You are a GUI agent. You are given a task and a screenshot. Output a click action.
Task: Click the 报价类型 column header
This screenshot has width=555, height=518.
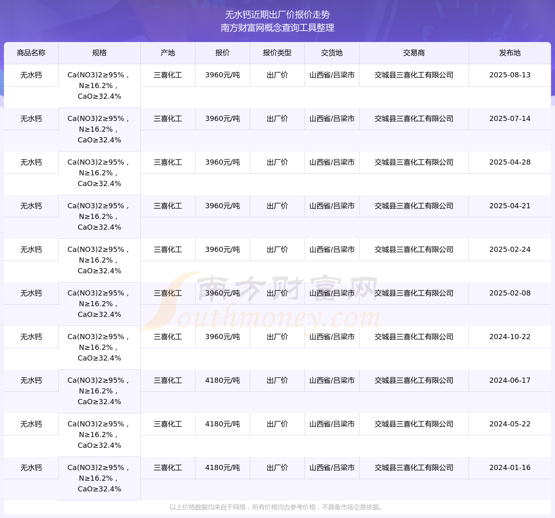tap(277, 53)
